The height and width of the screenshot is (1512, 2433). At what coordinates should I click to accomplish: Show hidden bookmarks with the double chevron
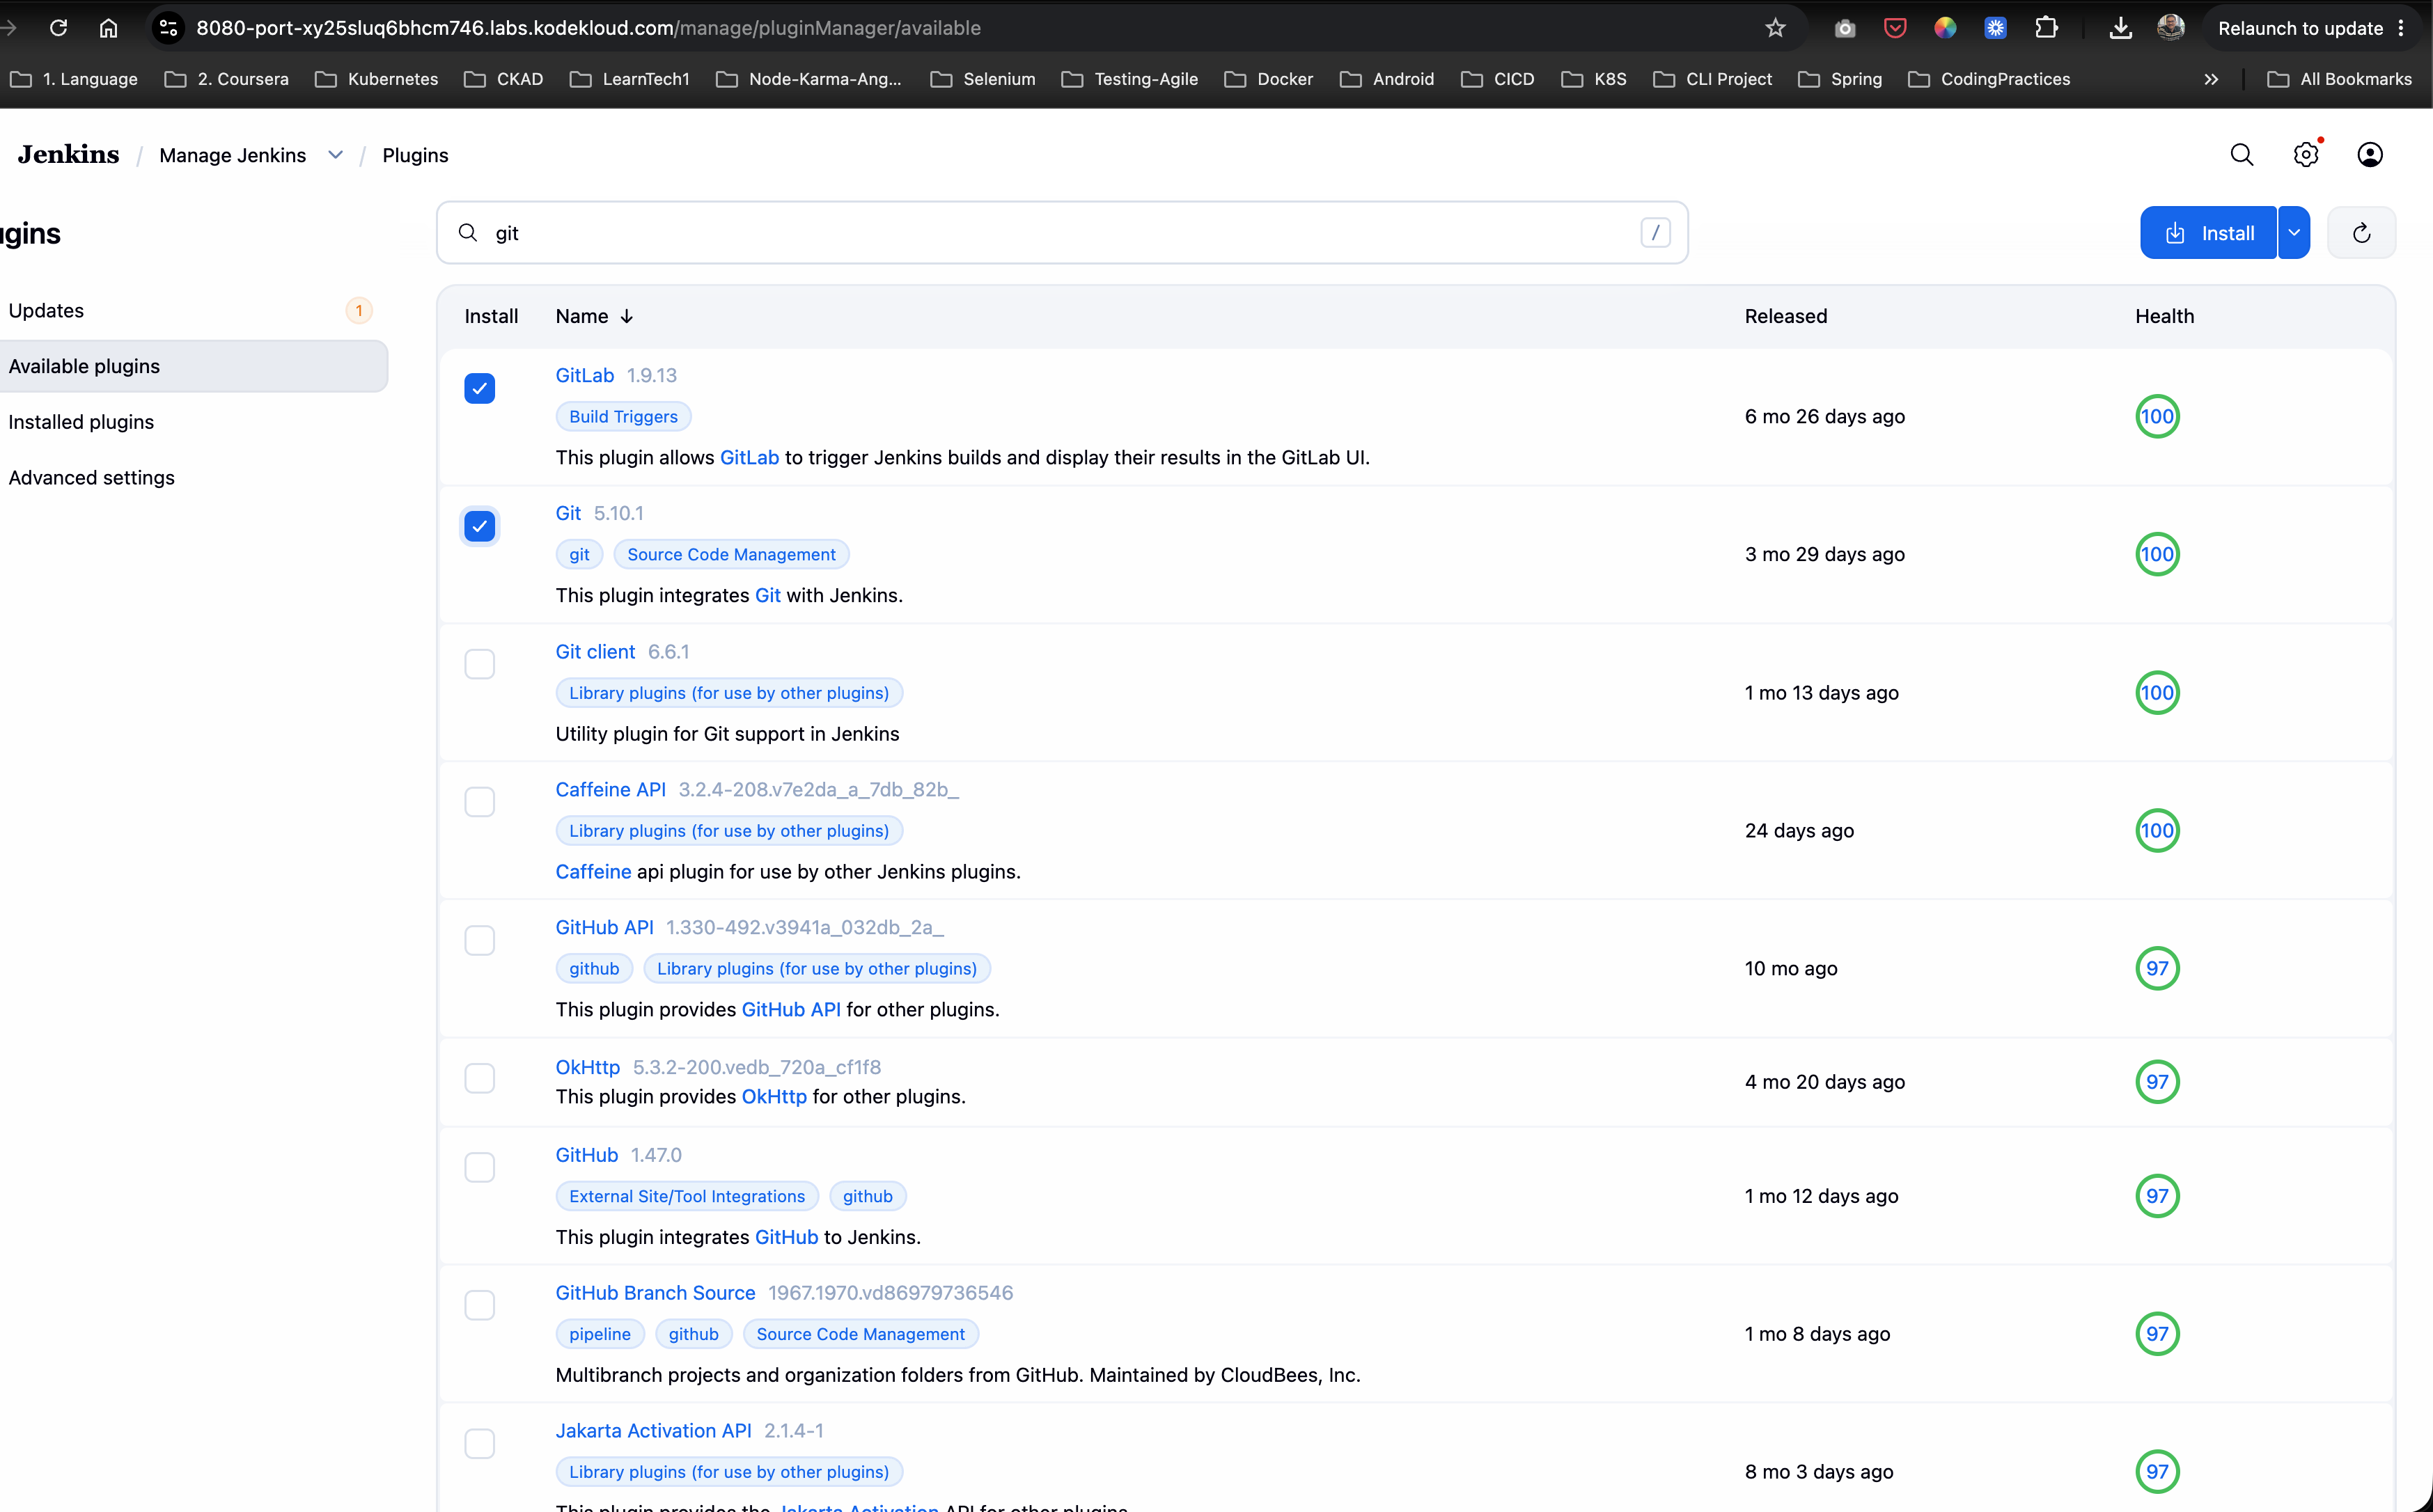(2211, 79)
